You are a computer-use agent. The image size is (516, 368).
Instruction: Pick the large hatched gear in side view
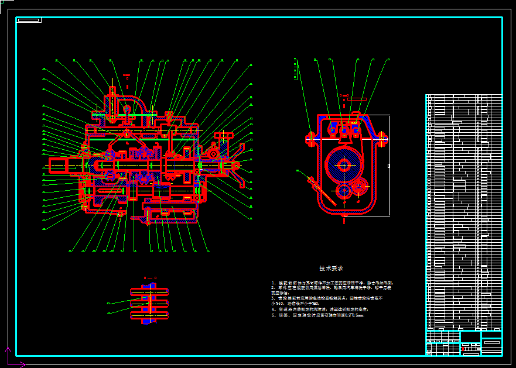[344, 165]
